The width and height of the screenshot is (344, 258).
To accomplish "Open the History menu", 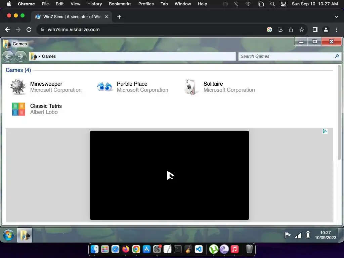I will [94, 4].
